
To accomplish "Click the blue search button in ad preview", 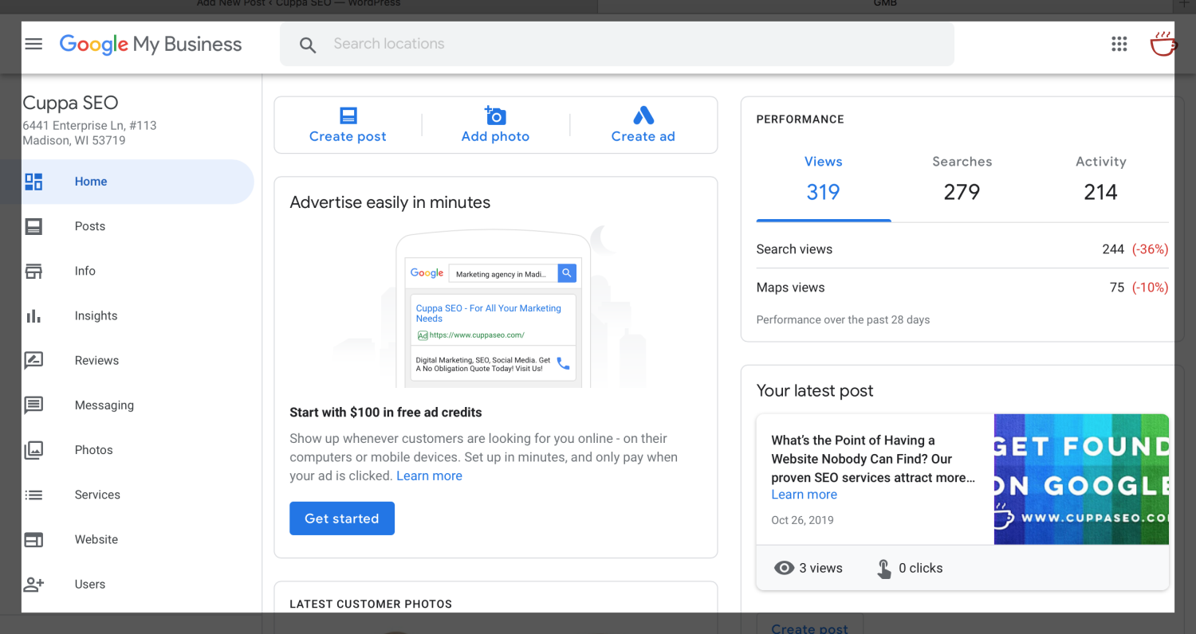I will point(567,273).
